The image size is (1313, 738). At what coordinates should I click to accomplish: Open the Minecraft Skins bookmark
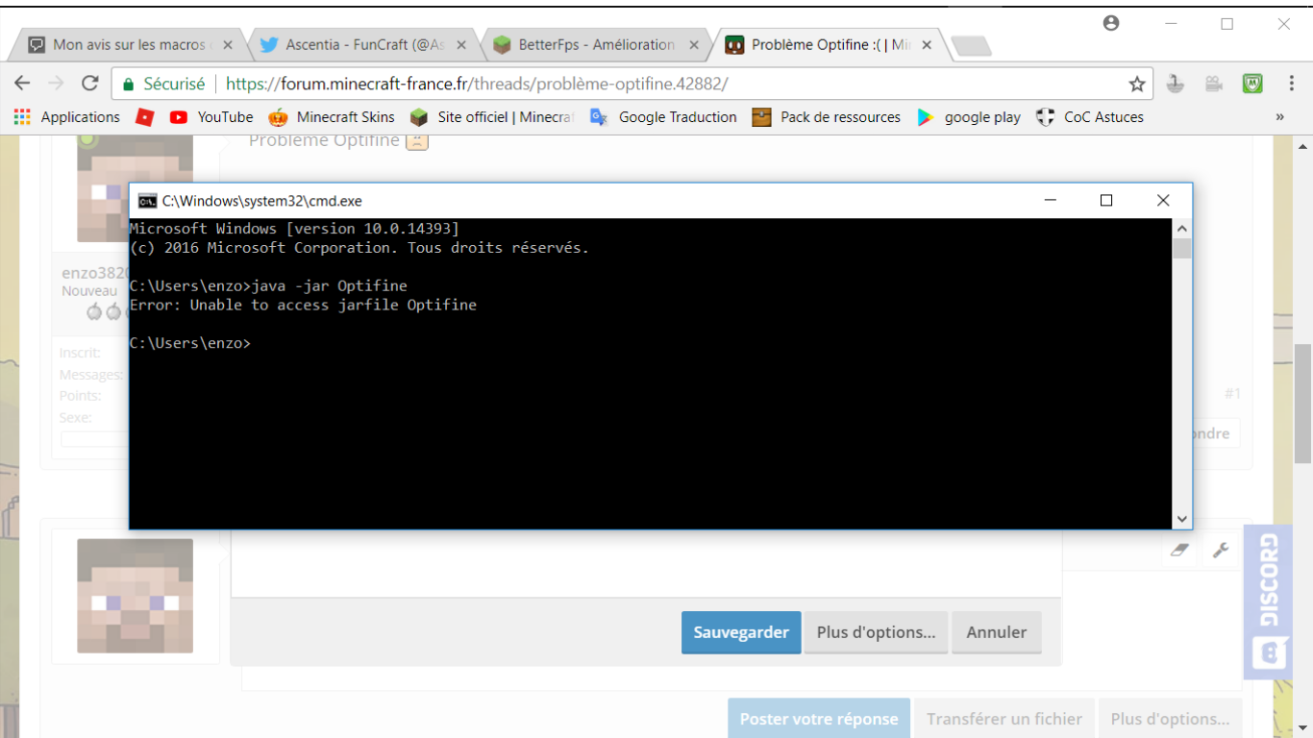pyautogui.click(x=332, y=117)
